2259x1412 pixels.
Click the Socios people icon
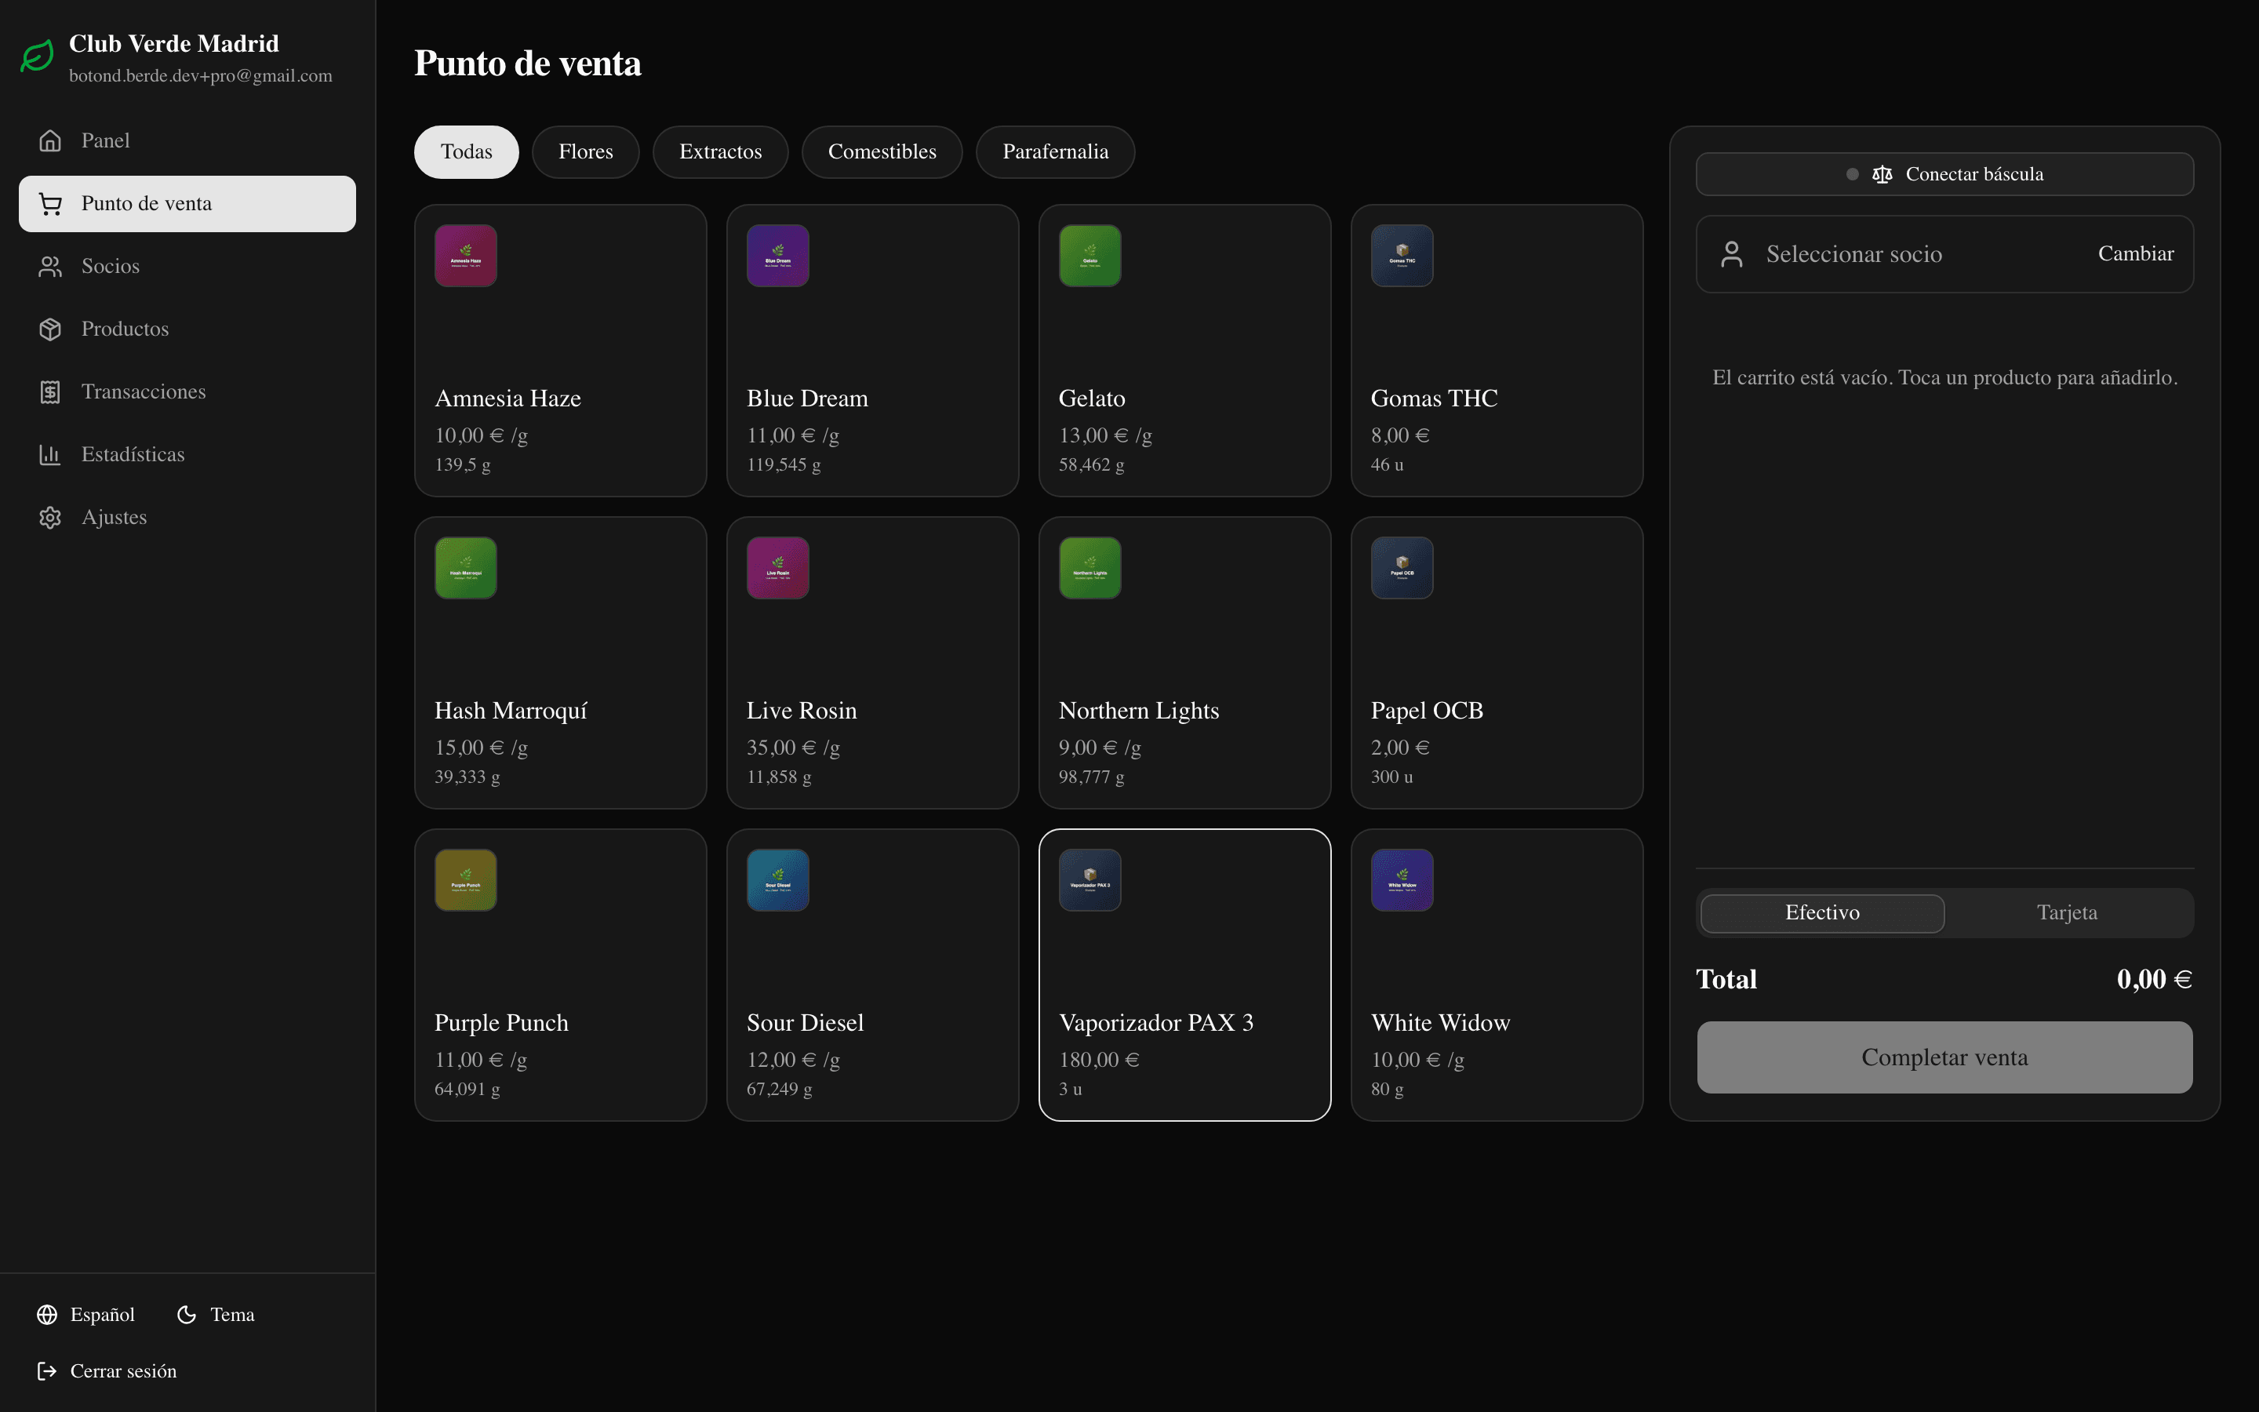point(50,266)
